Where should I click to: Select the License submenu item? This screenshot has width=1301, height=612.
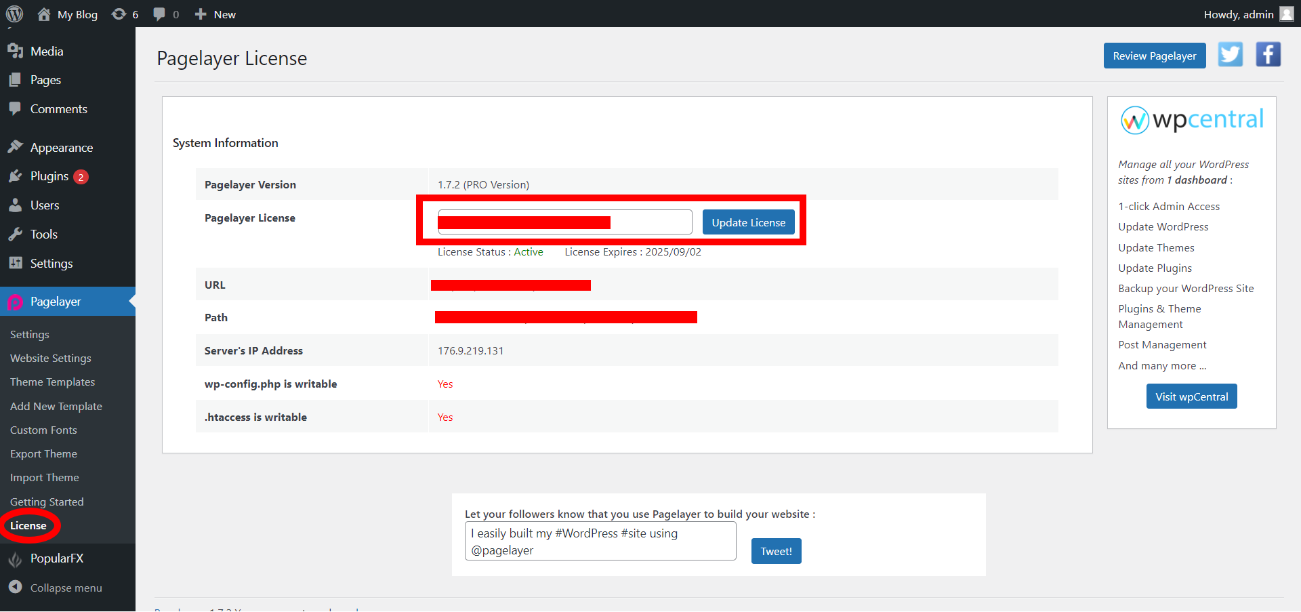pyautogui.click(x=28, y=526)
